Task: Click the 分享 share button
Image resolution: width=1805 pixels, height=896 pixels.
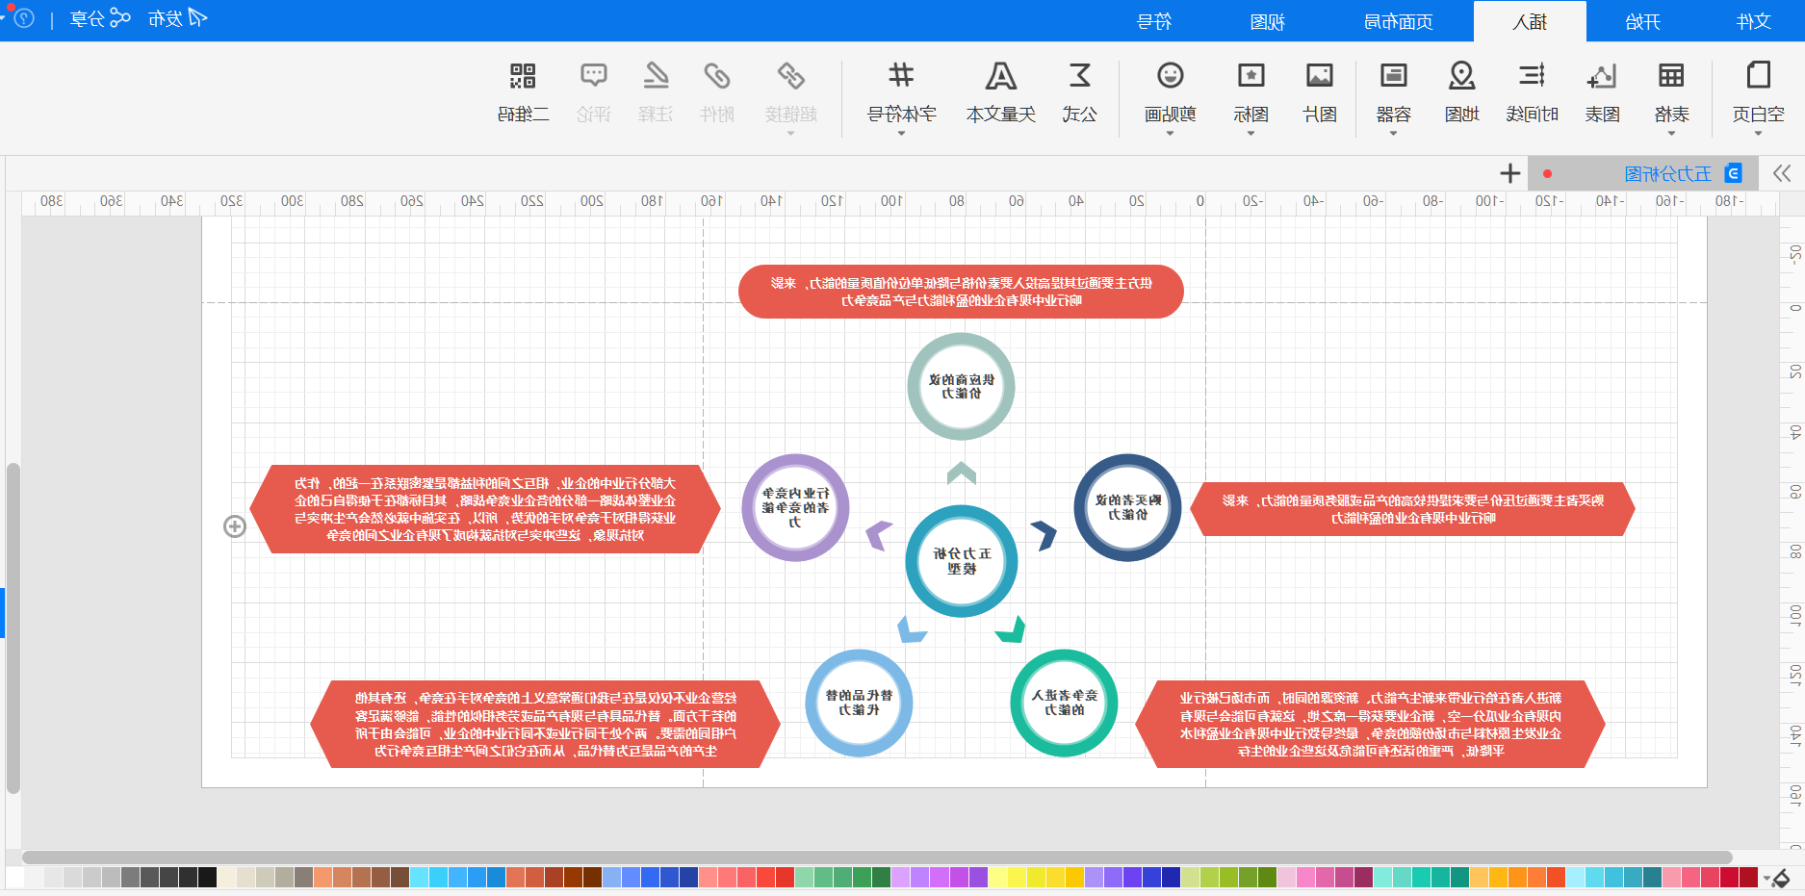Action: pos(99,18)
